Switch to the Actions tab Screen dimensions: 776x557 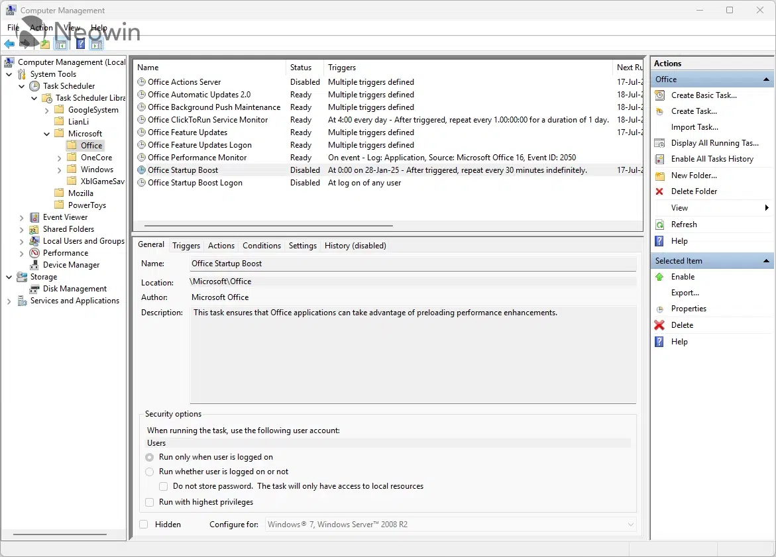click(x=221, y=245)
